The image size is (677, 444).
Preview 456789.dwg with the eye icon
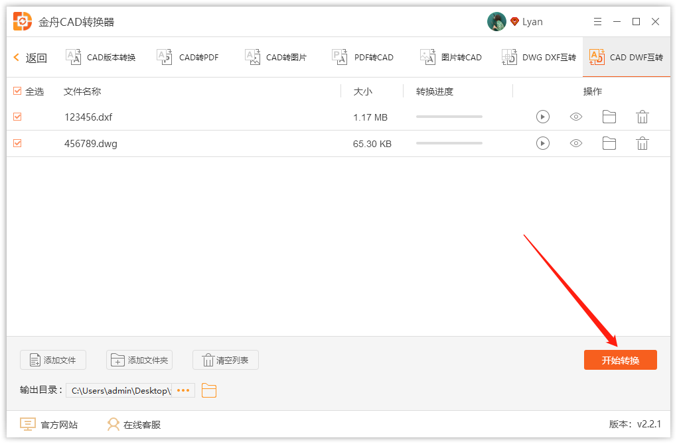point(575,143)
